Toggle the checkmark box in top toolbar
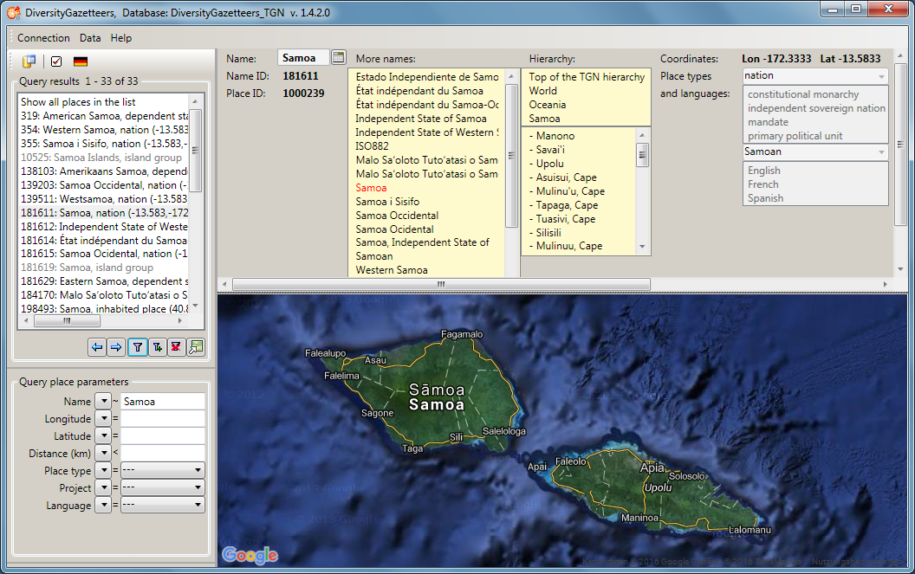915x574 pixels. point(56,61)
